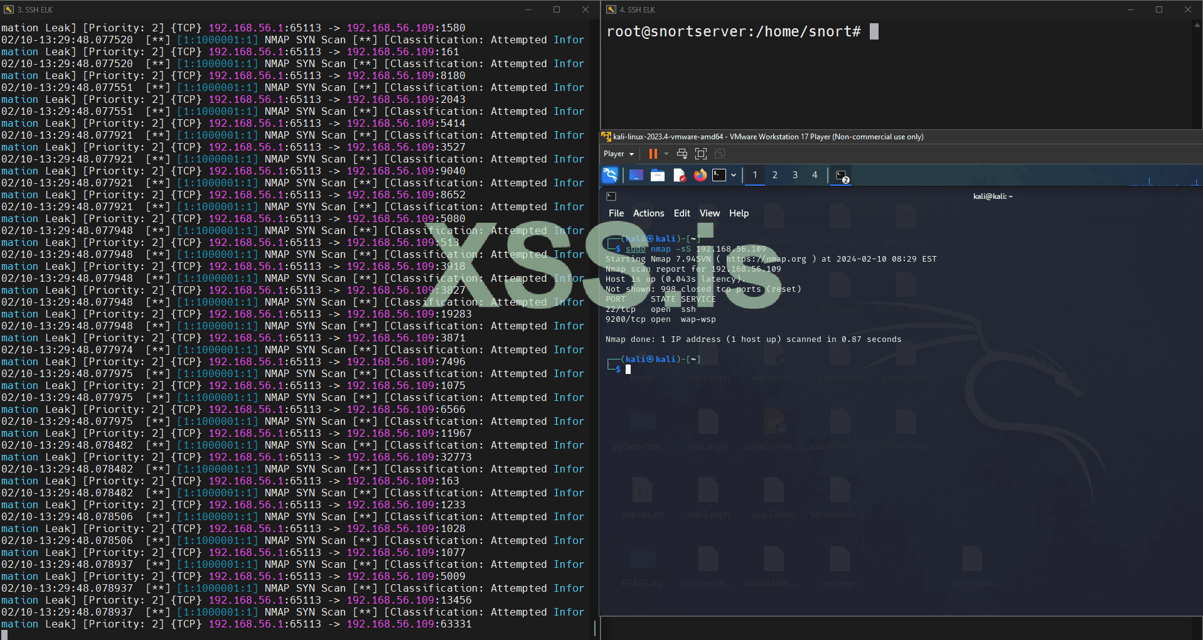Open the file manager from Kali panel

(658, 175)
